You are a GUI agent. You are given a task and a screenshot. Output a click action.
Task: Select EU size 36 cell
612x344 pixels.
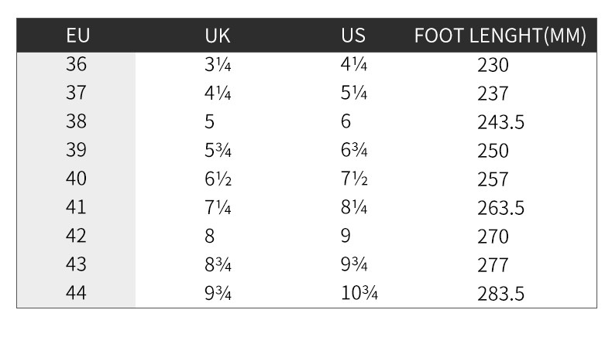(76, 65)
